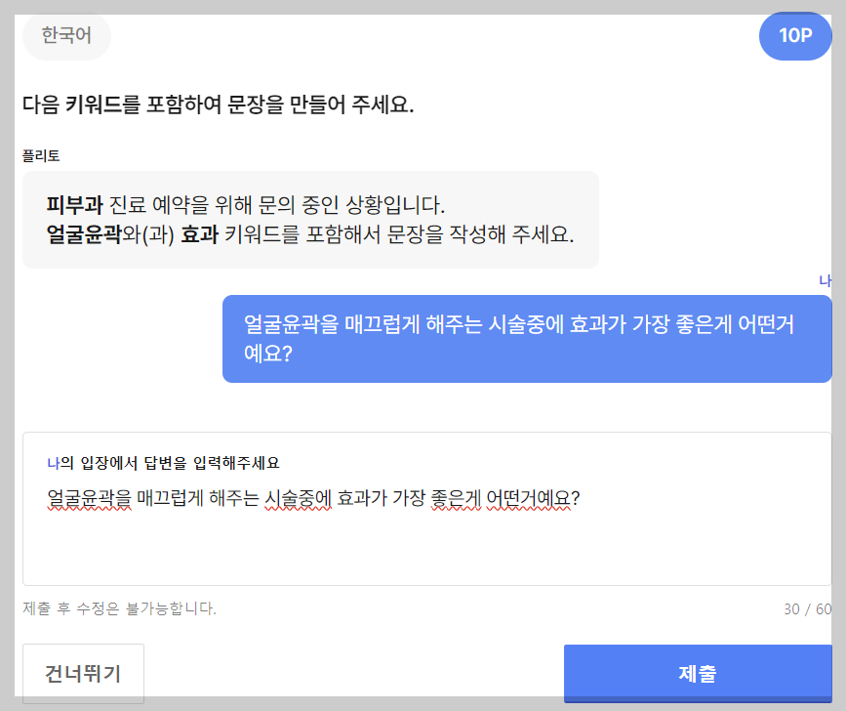Click the 제출 submit button

pyautogui.click(x=698, y=673)
